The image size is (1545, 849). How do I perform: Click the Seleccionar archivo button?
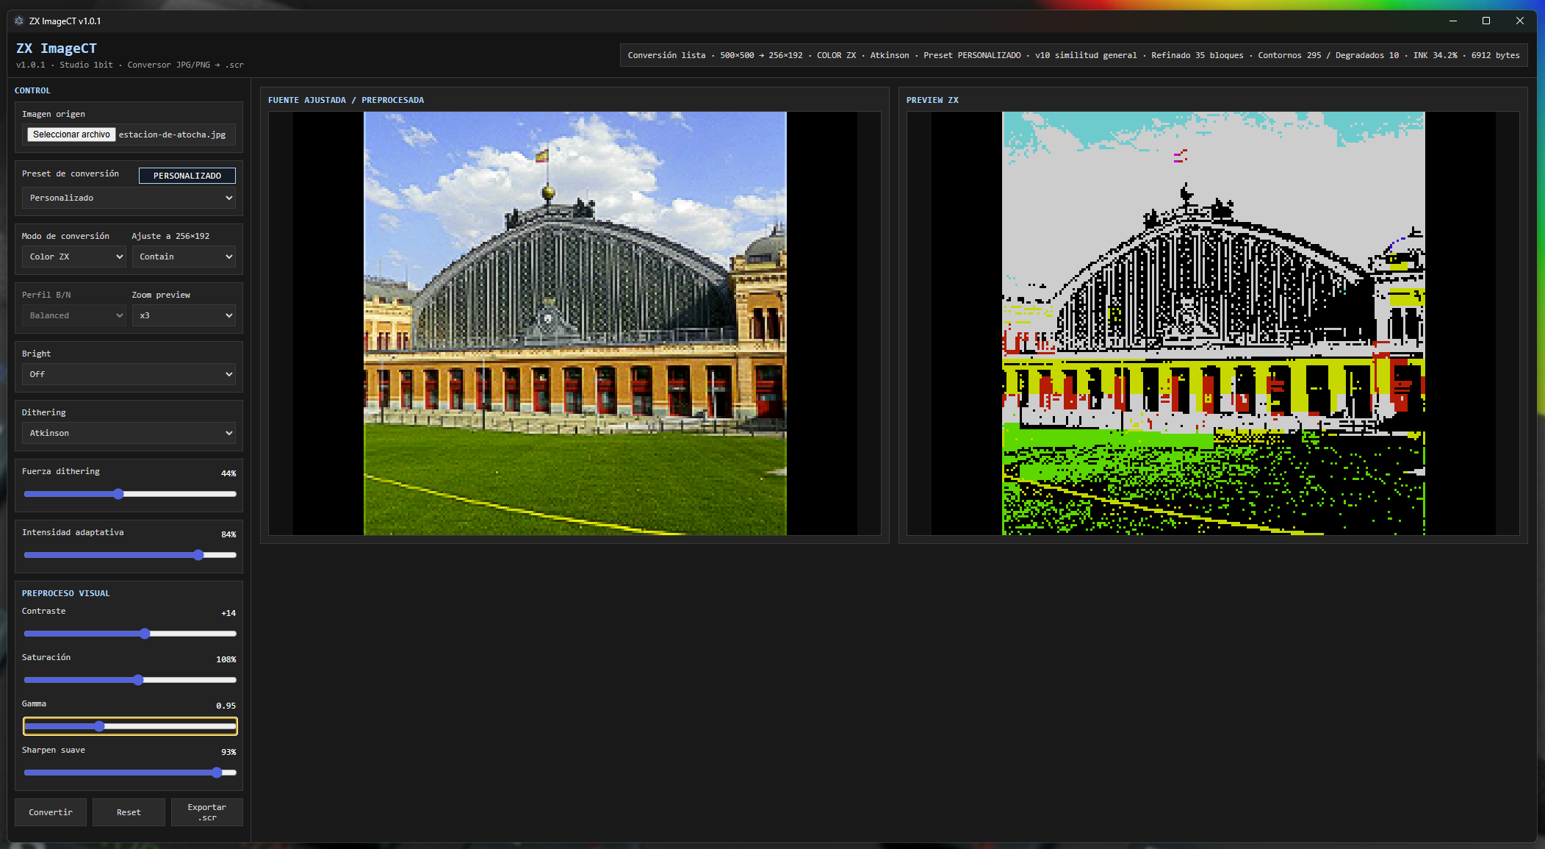[71, 135]
